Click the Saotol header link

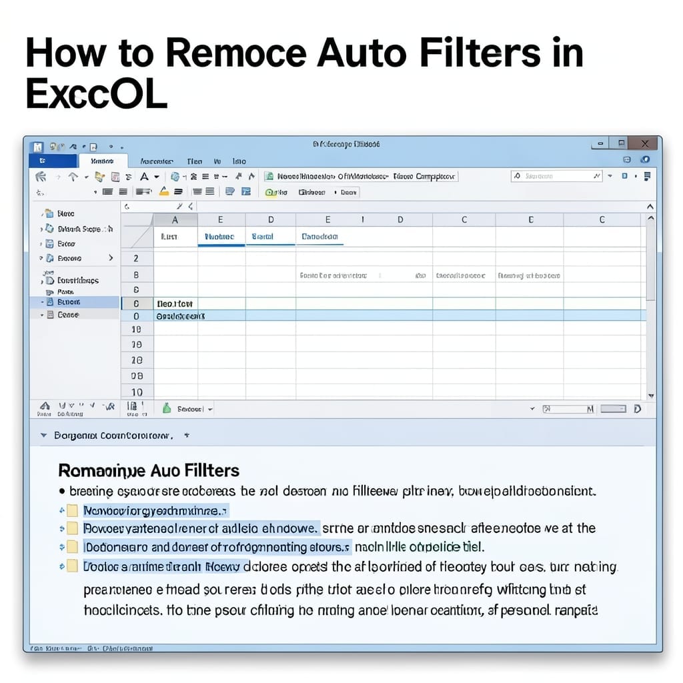tap(262, 237)
